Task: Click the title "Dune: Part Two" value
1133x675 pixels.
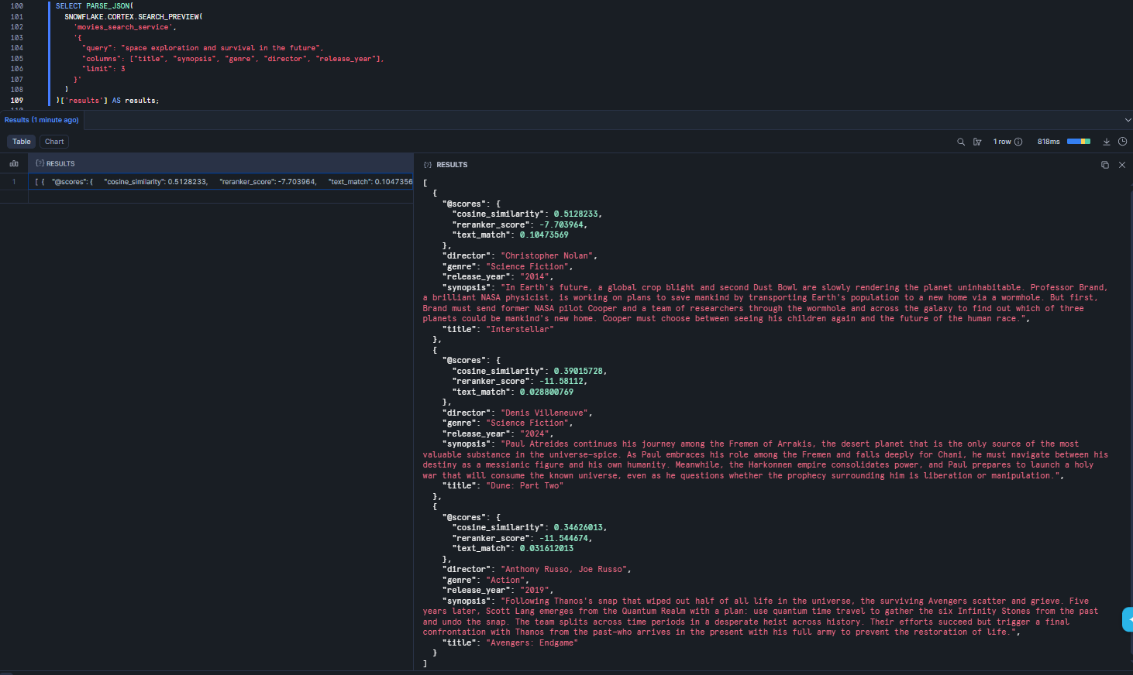Action: point(525,486)
